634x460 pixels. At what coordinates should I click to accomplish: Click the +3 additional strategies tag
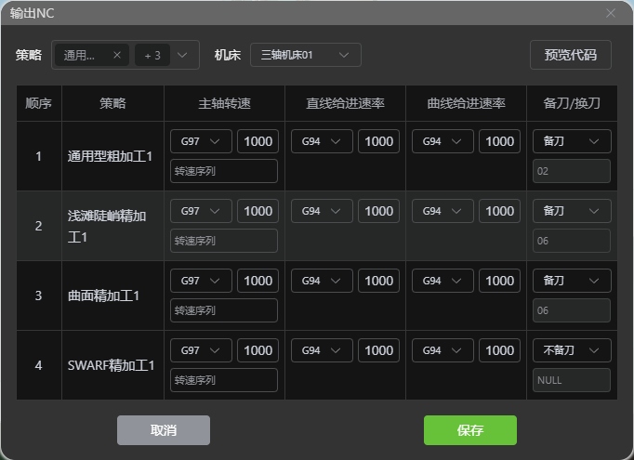[x=152, y=55]
